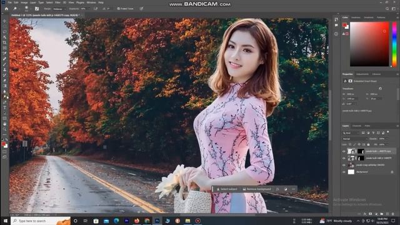The image size is (400, 225).
Task: Delete layer using trash icon
Action: click(393, 214)
